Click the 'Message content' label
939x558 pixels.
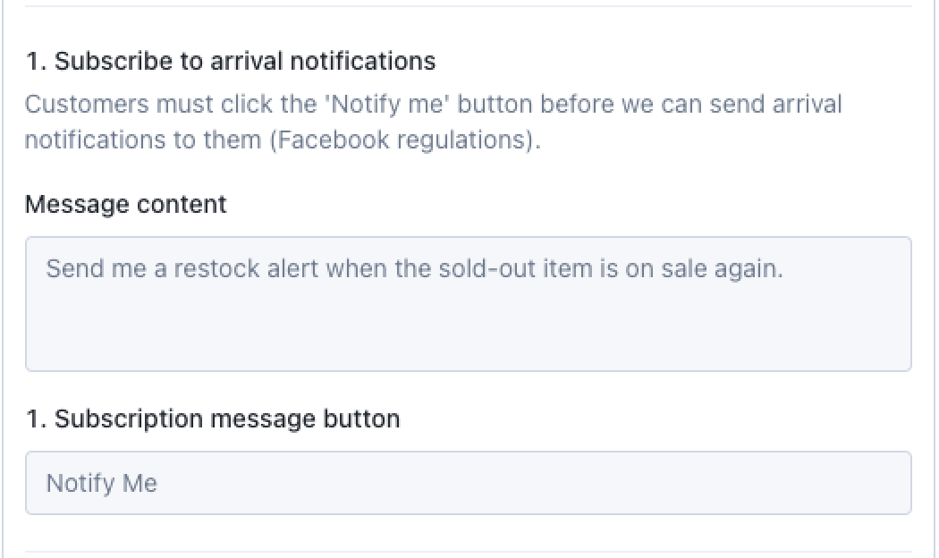click(x=126, y=205)
